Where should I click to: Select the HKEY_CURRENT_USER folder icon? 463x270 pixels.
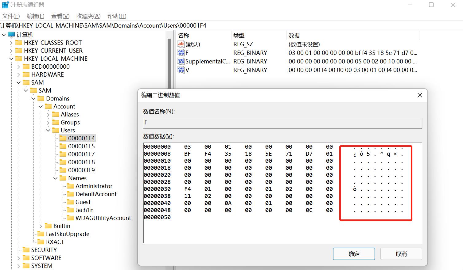coord(19,51)
